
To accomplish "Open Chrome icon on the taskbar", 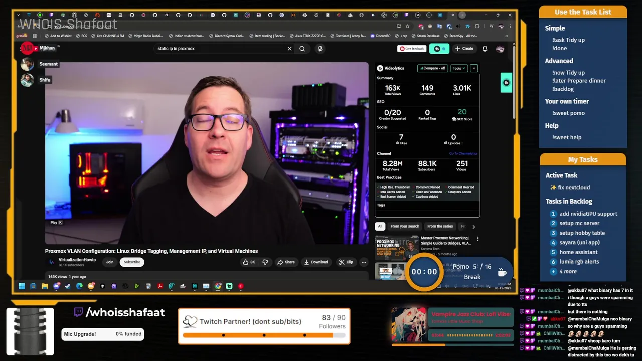I will pyautogui.click(x=218, y=286).
